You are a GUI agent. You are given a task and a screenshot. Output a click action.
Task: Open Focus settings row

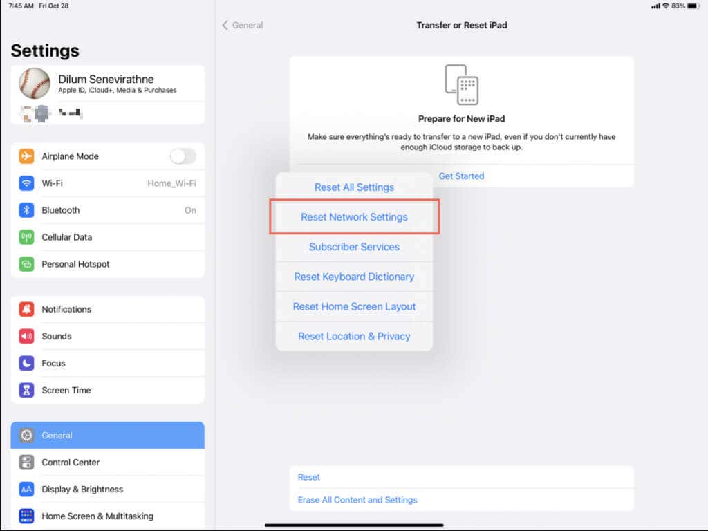coord(107,363)
